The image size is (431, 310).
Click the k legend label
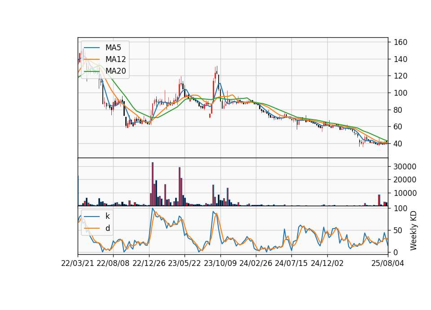tap(107, 216)
